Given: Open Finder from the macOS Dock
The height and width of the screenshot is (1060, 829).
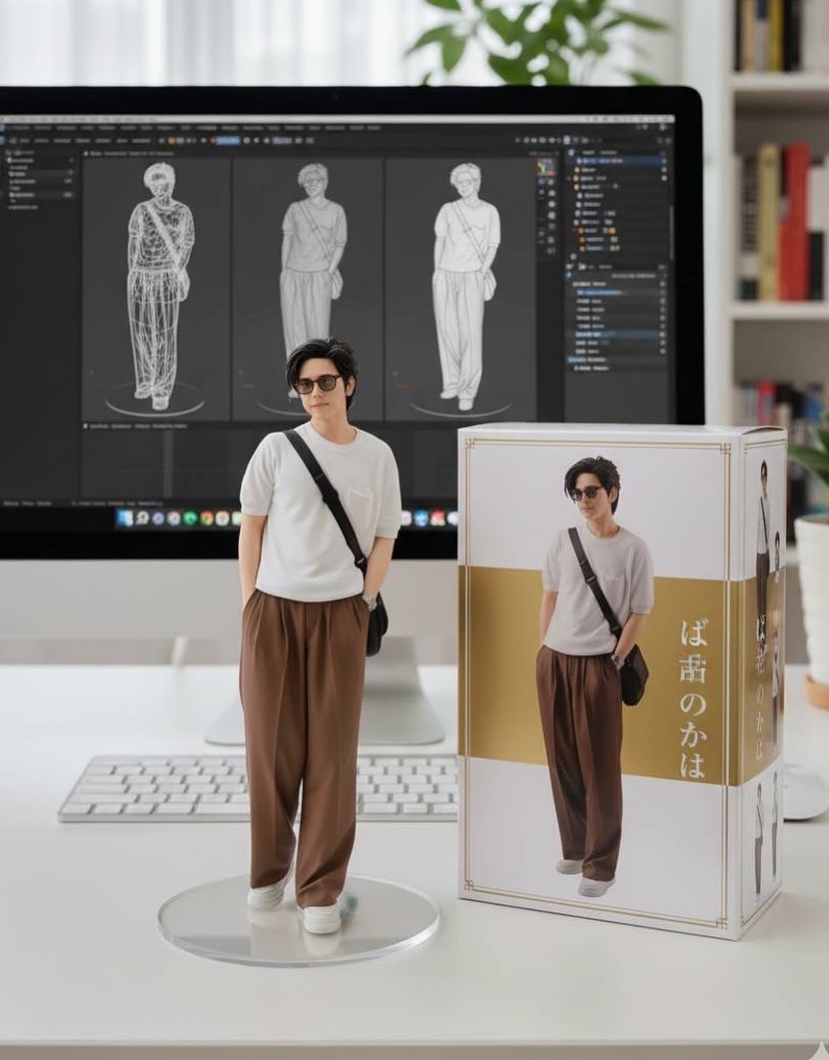Looking at the screenshot, I should [125, 518].
